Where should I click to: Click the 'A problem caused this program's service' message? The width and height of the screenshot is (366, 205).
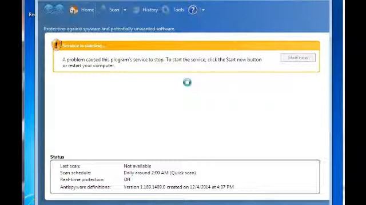(x=162, y=63)
